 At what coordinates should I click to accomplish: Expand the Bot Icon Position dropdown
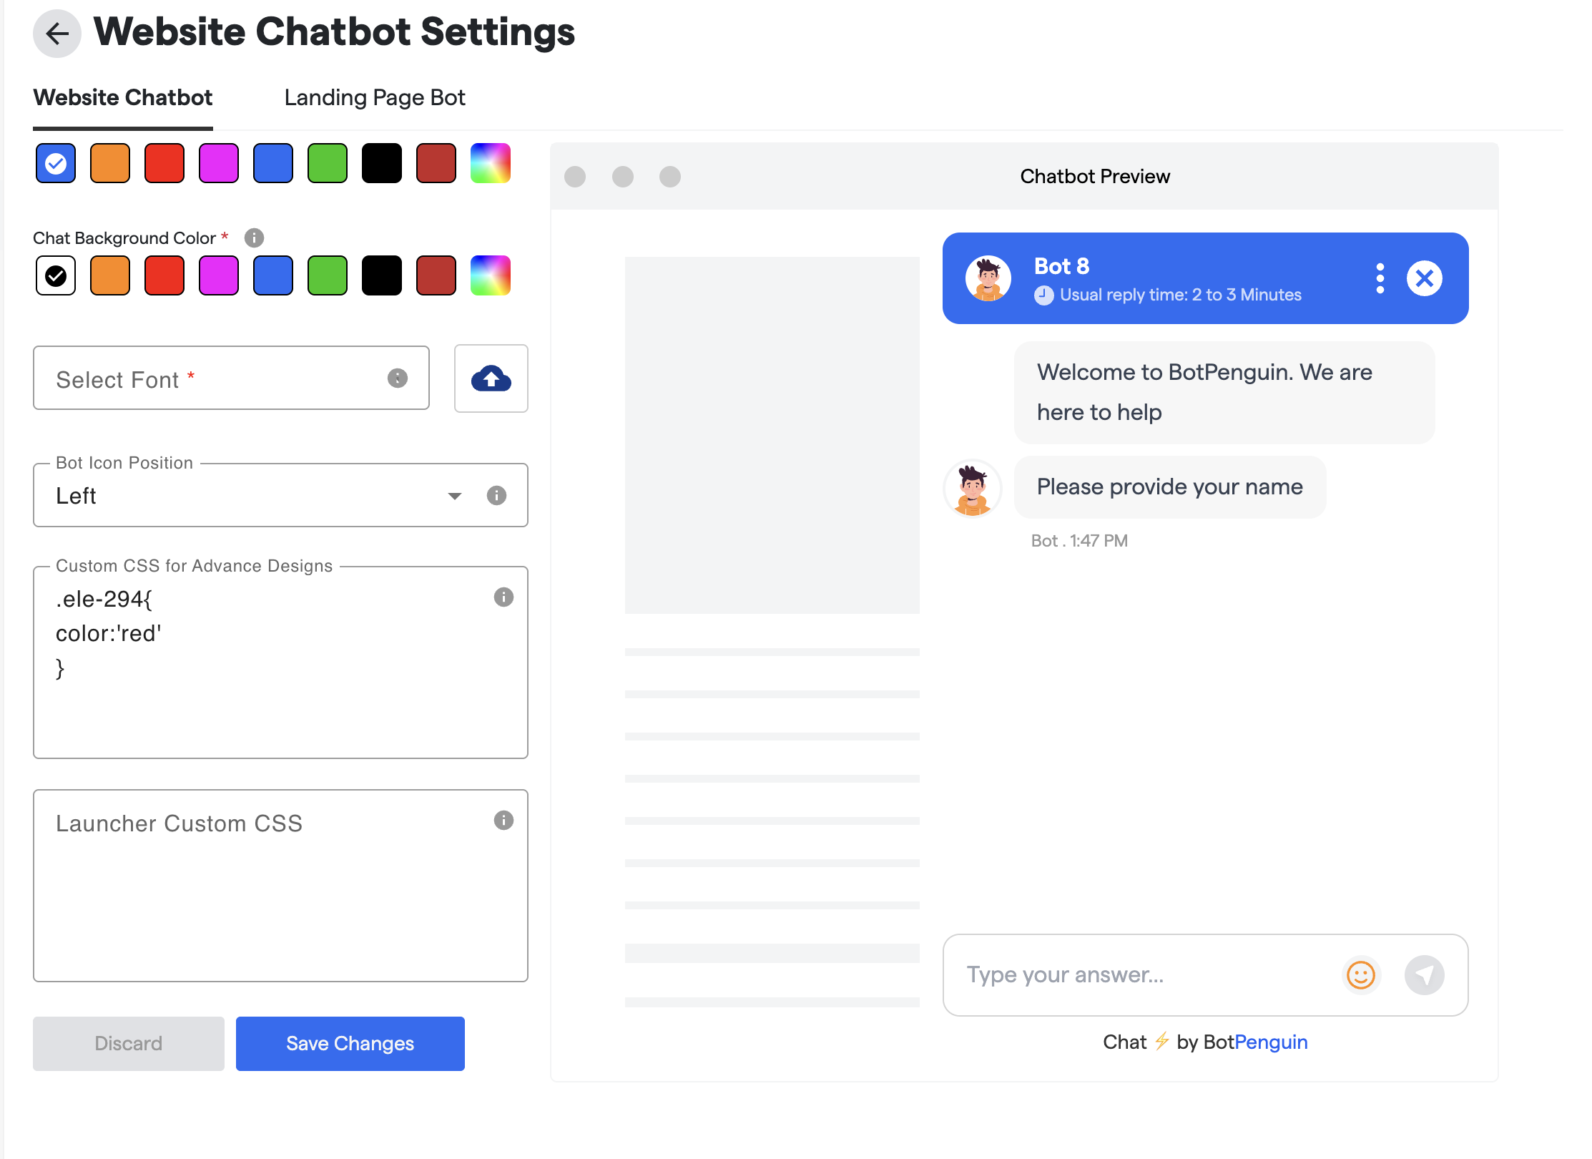455,496
